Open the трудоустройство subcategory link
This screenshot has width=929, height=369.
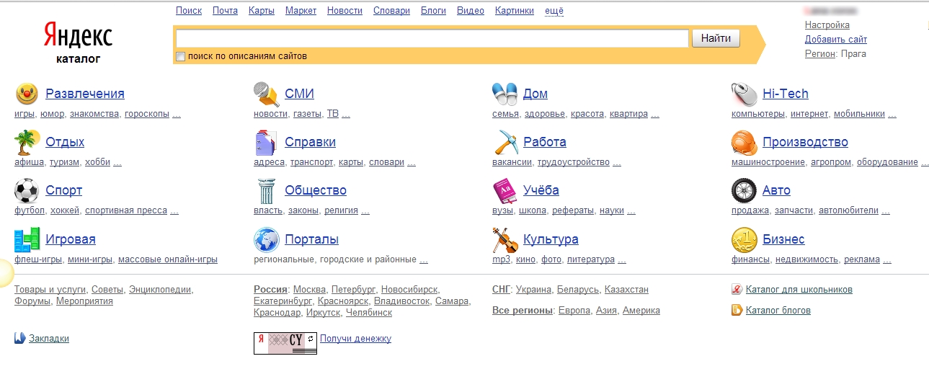click(x=574, y=162)
